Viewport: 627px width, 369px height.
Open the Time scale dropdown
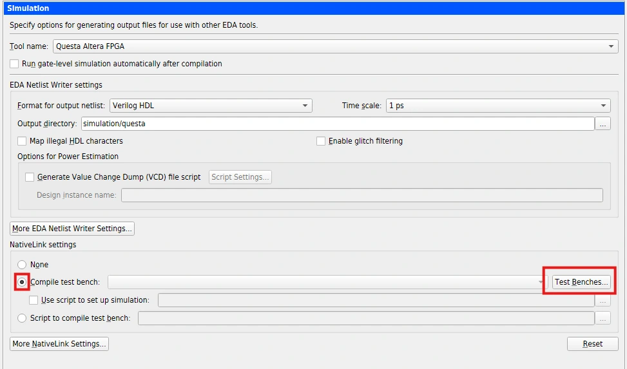(x=497, y=106)
